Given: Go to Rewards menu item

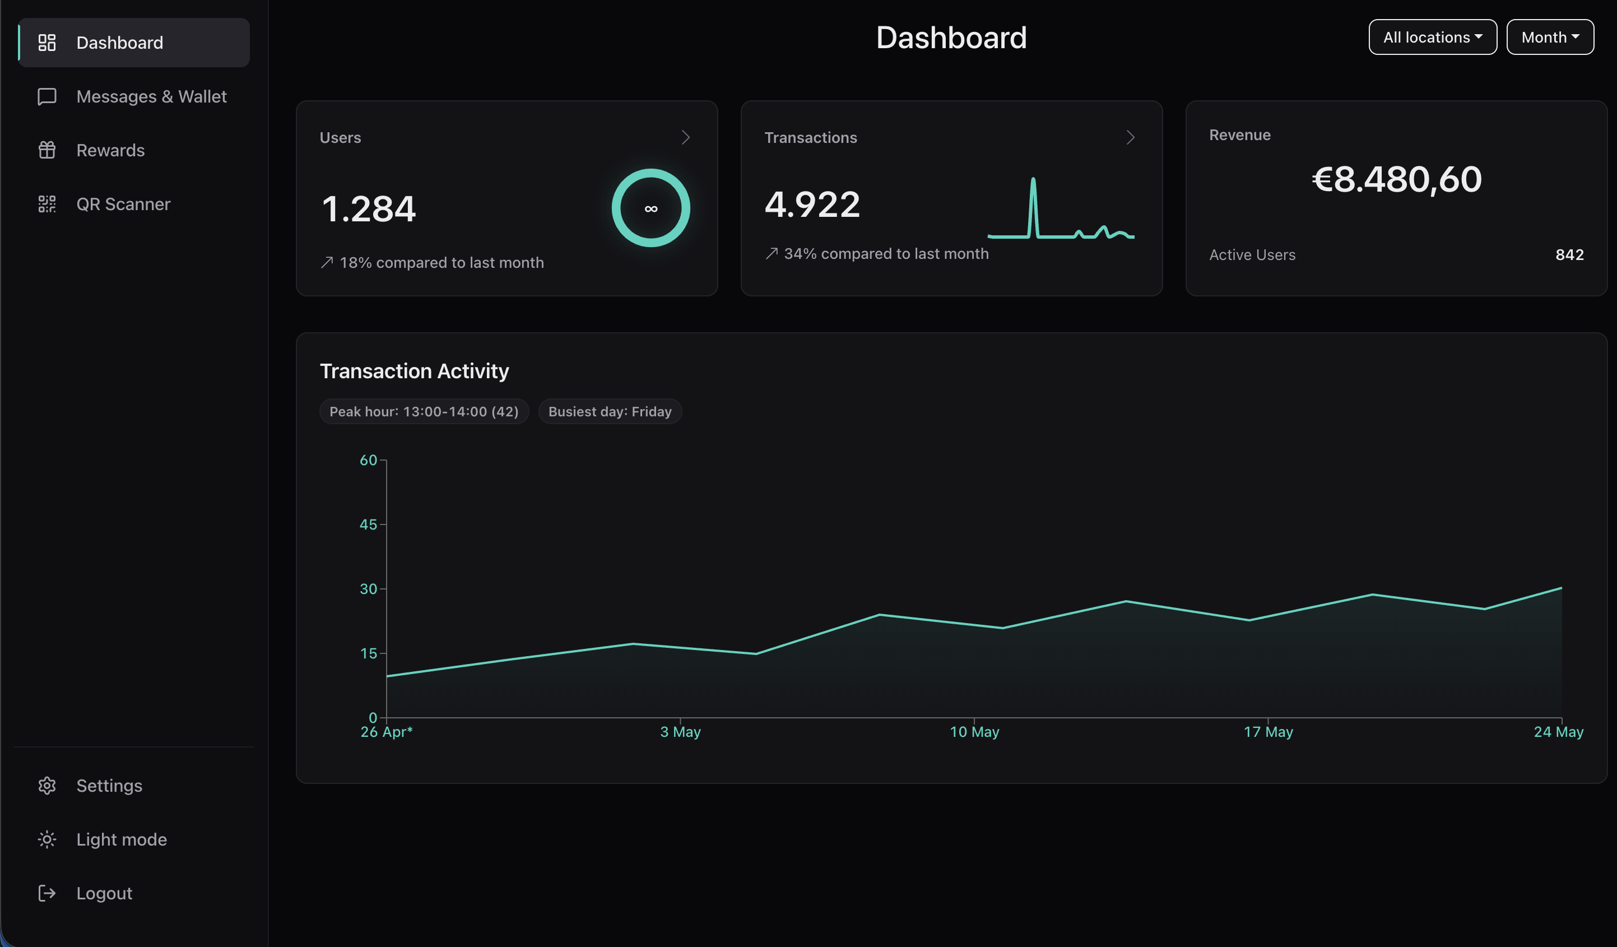Looking at the screenshot, I should (133, 150).
